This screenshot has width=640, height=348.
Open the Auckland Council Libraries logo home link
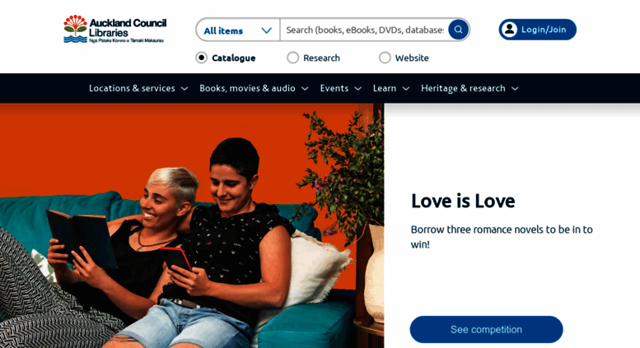[115, 30]
